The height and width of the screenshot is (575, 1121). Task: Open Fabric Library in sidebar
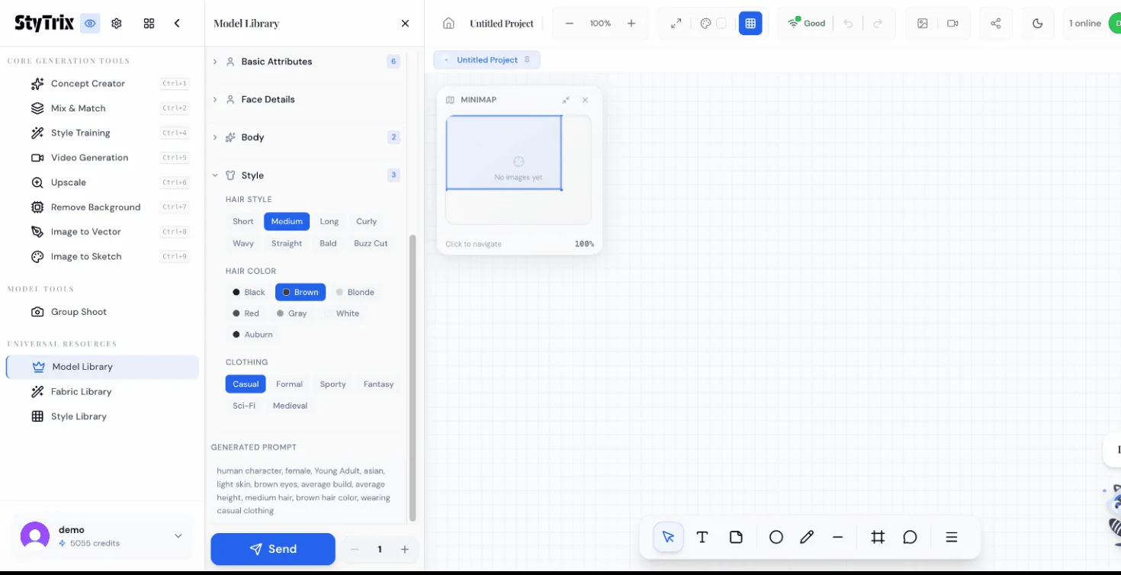(81, 391)
